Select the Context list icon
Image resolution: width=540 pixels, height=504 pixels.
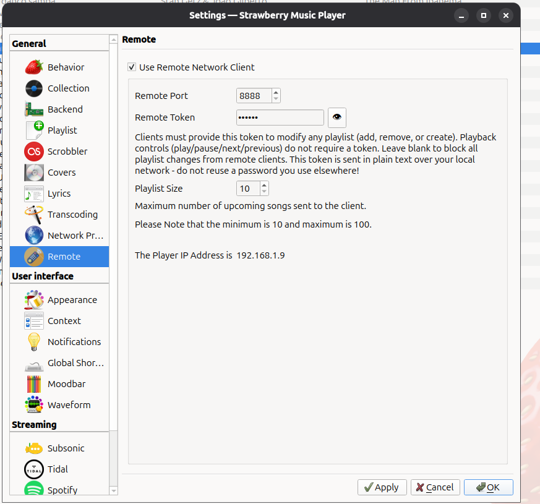34,321
